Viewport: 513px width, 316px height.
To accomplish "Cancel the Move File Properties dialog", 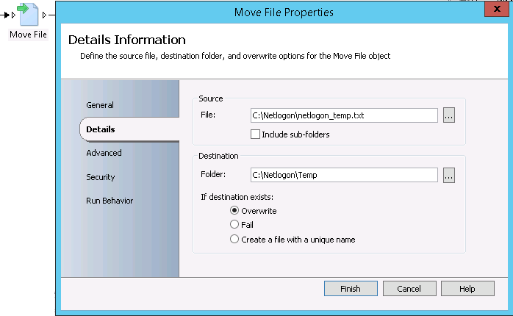I will [x=409, y=289].
